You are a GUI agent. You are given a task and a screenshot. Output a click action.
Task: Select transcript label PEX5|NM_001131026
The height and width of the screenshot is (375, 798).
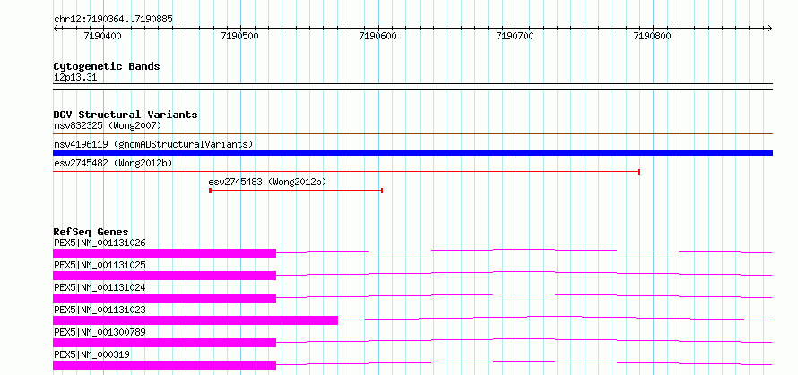click(100, 243)
